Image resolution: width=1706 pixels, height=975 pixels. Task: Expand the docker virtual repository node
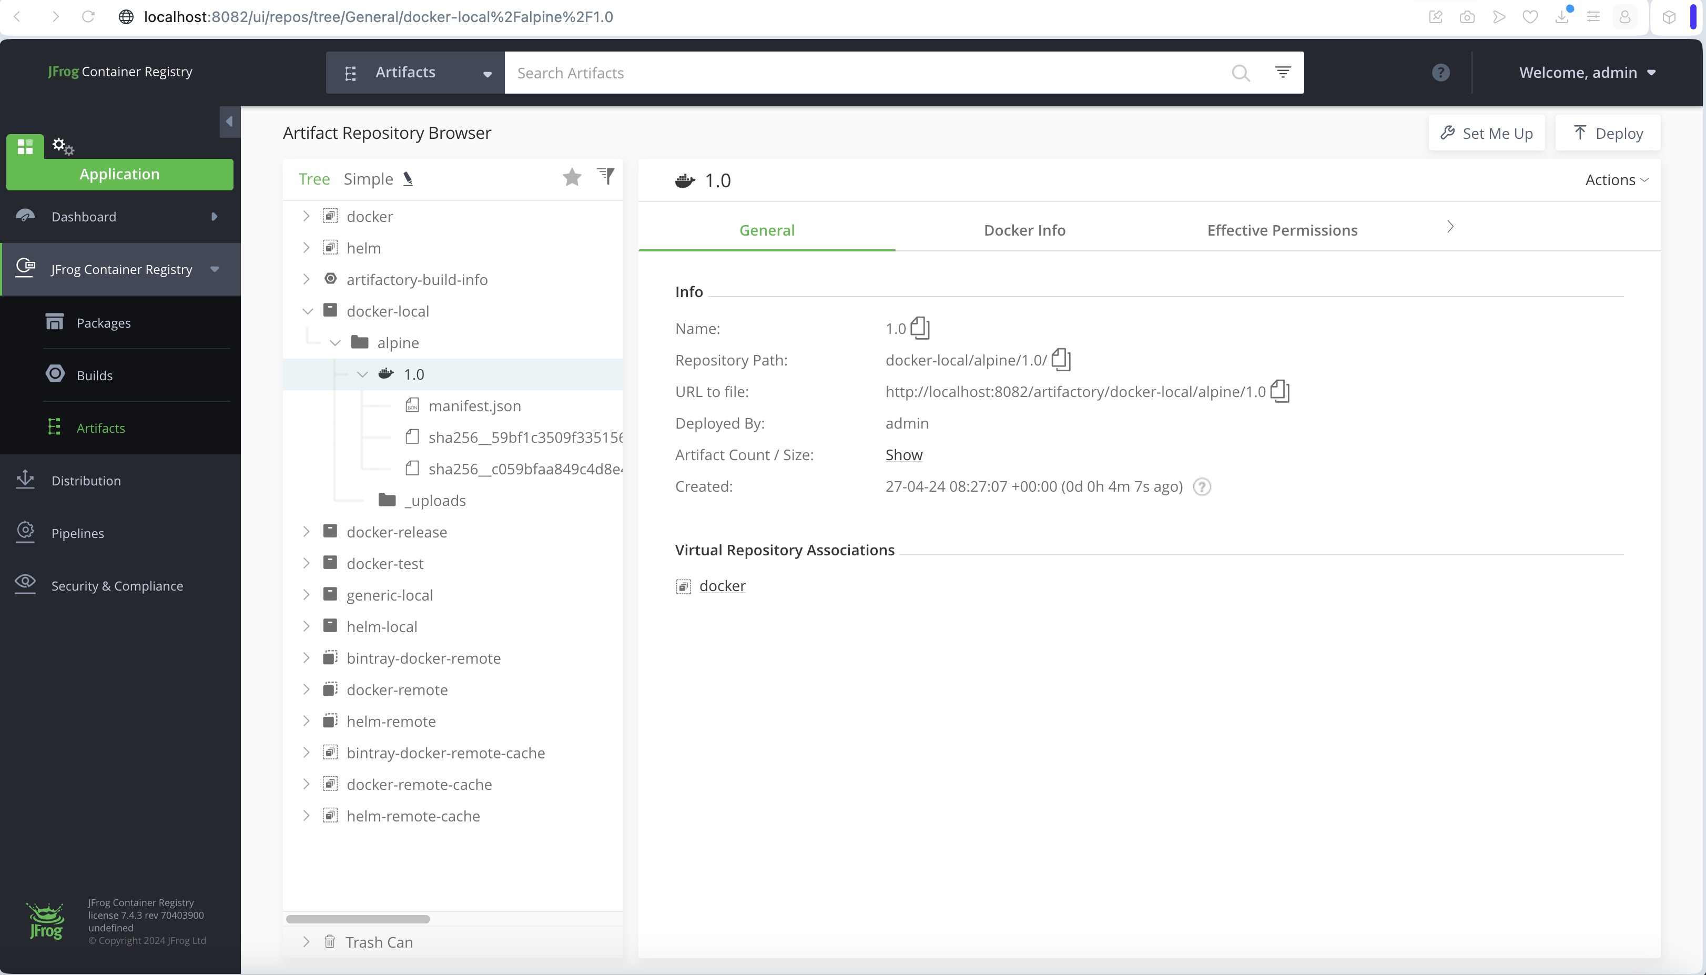(x=306, y=216)
